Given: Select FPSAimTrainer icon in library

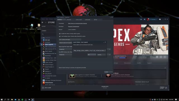Looking at the screenshot, I should coord(44,82).
